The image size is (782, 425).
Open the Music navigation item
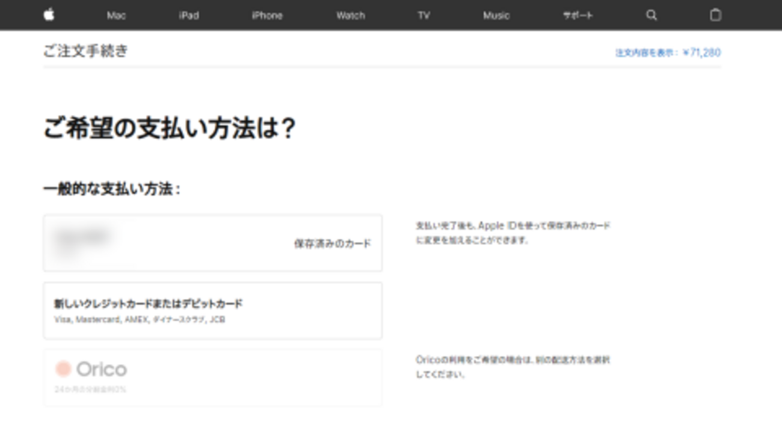click(x=496, y=16)
